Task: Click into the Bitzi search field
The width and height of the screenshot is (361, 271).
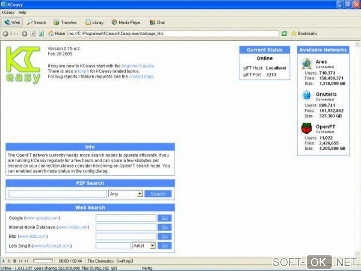Action: (126, 236)
